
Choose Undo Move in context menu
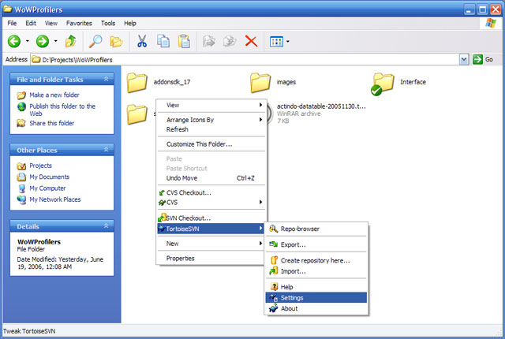211,178
